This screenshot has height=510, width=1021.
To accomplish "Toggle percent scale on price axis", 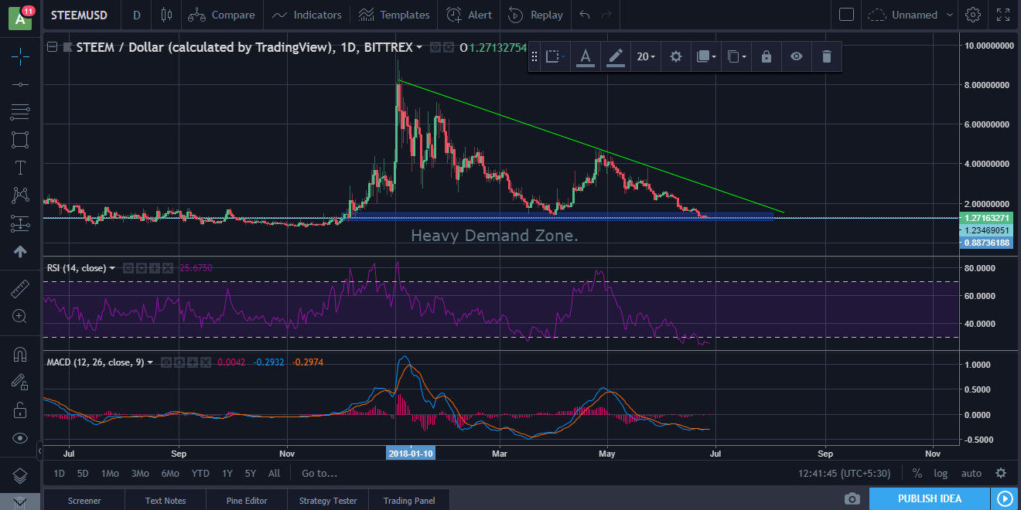I will pyautogui.click(x=917, y=473).
